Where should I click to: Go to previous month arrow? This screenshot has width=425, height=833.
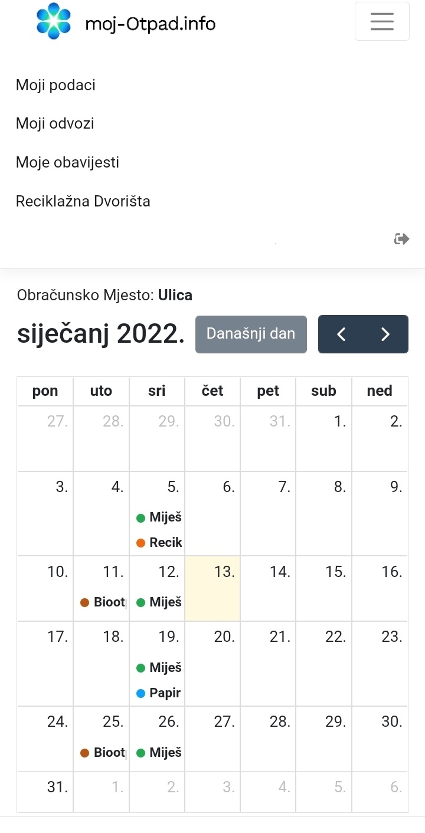tap(341, 334)
